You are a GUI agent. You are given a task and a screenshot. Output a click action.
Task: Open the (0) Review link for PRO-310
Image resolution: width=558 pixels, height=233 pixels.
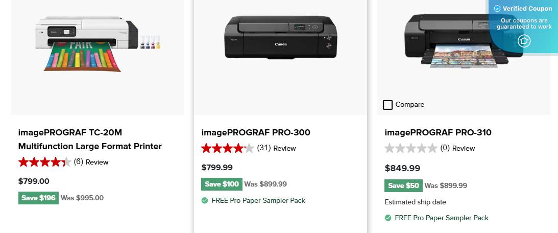(x=457, y=149)
